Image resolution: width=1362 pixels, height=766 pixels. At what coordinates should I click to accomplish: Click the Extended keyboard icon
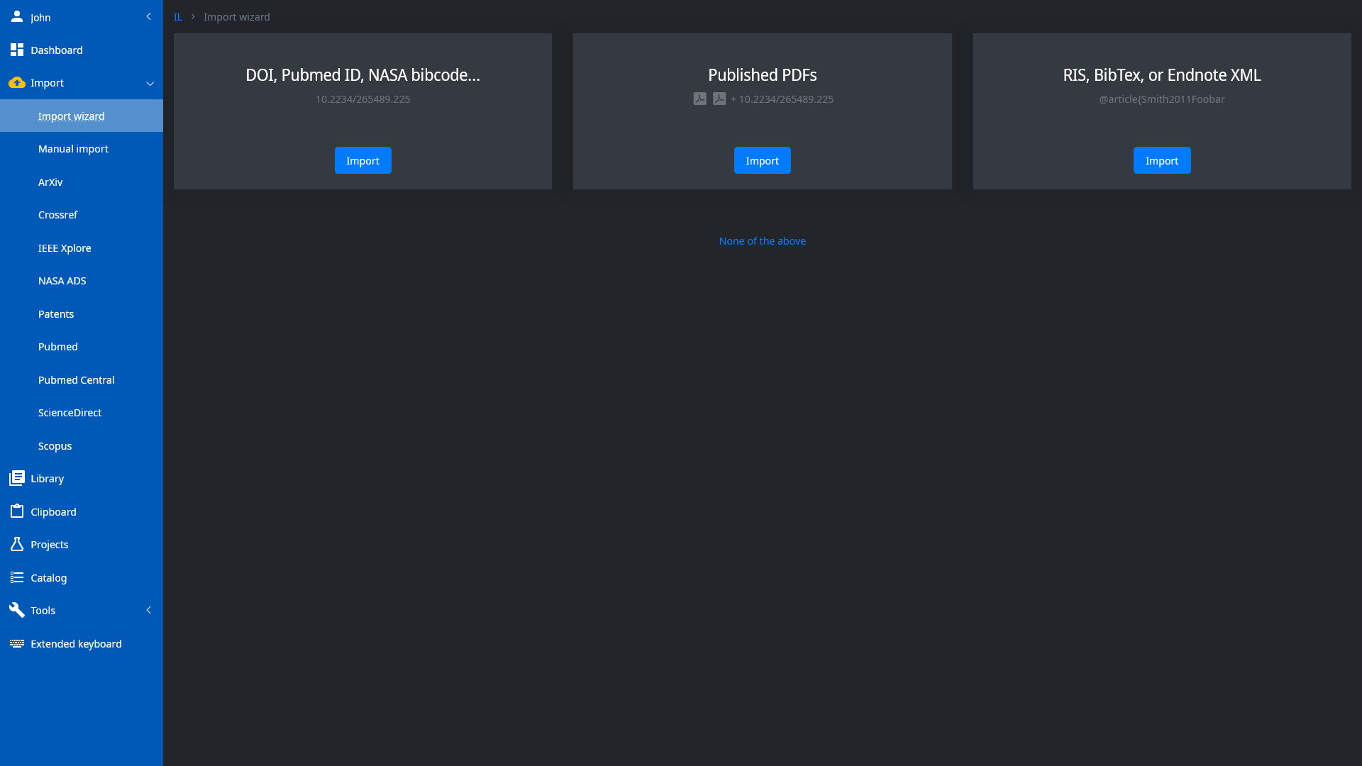click(x=17, y=643)
